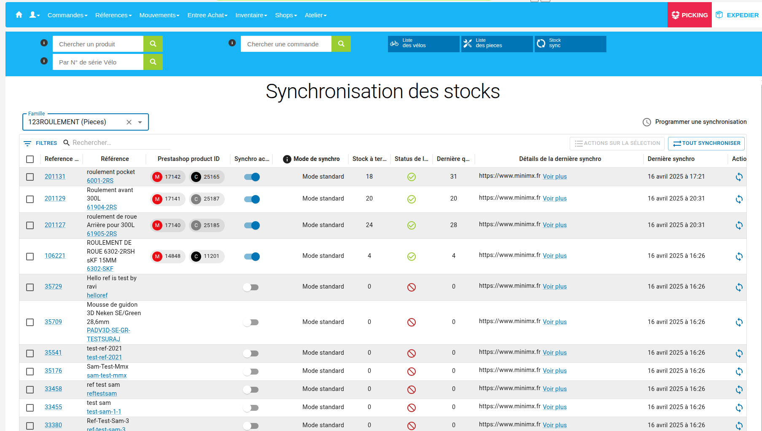Open the Commandes menu
Screen dimensions: 762x431
67,15
